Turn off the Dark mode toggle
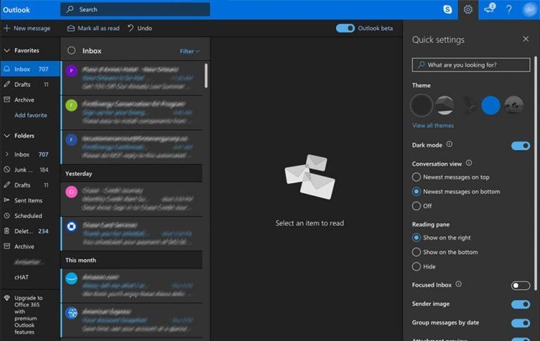The width and height of the screenshot is (540, 341). [520, 146]
